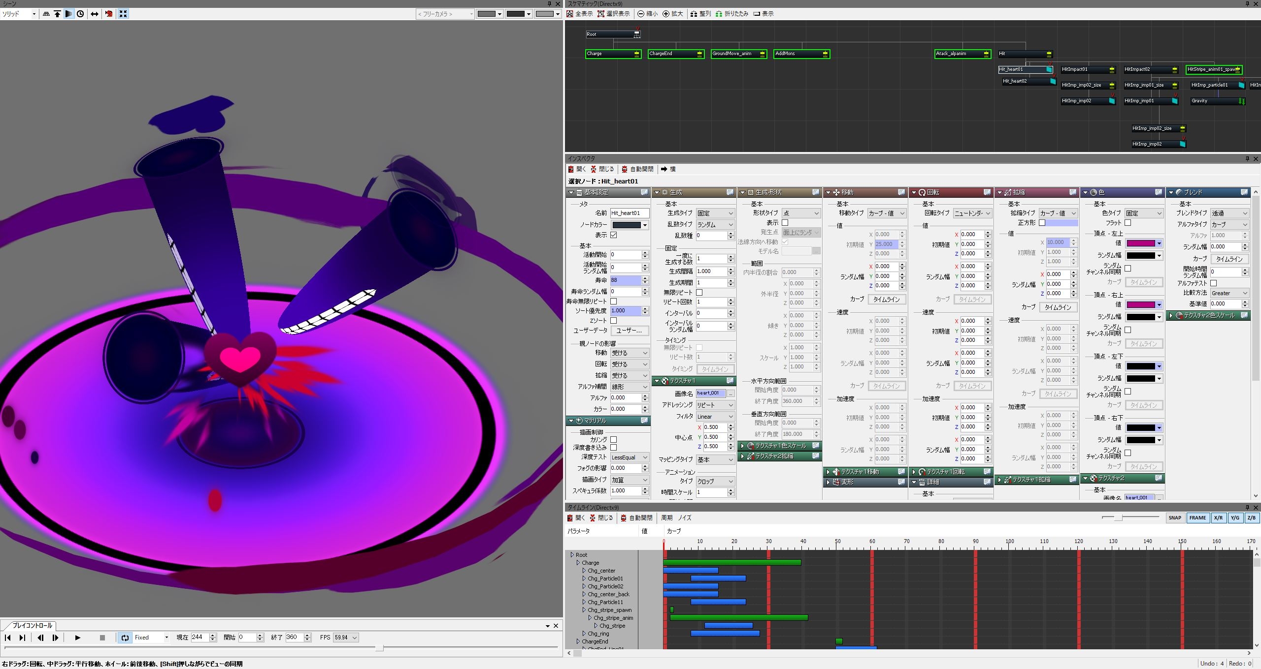1261x669 pixels.
Task: Jump to first frame in play control
Action: (x=8, y=638)
